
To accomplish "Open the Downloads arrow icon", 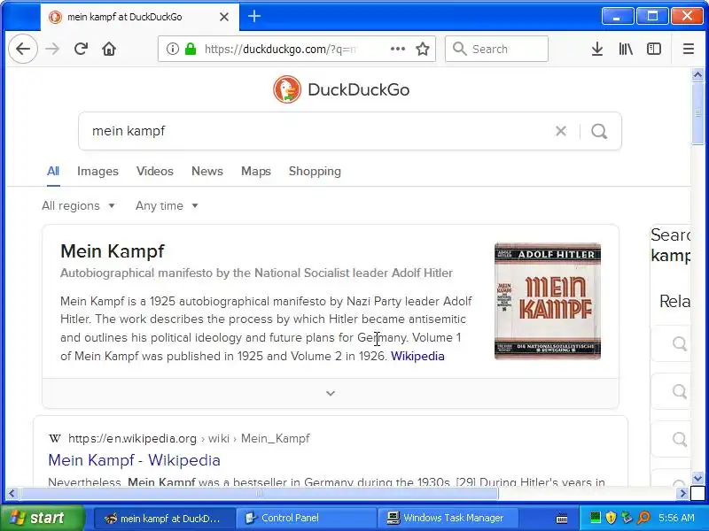I will tap(597, 49).
